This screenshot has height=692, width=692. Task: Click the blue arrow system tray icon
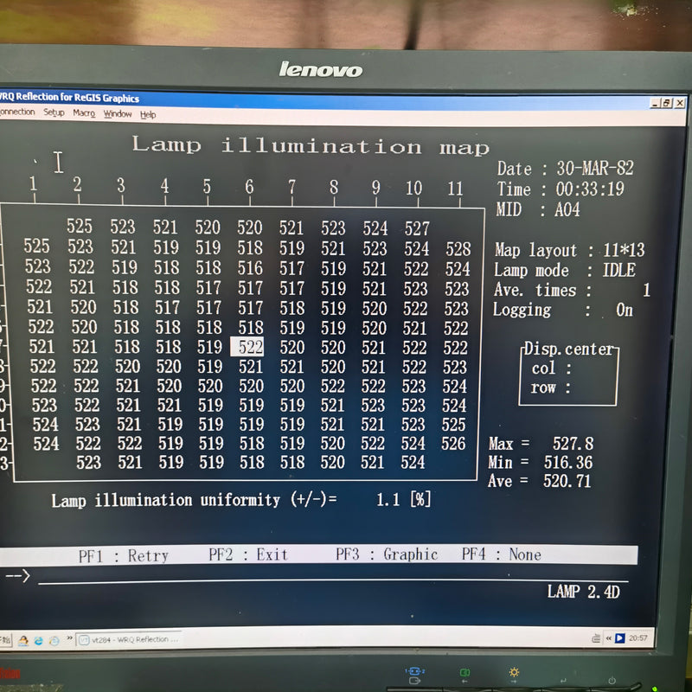coord(619,638)
